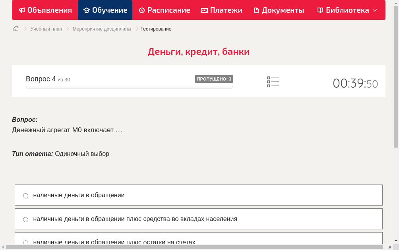
Task: Click the test progress bar
Action: pyautogui.click(x=129, y=87)
